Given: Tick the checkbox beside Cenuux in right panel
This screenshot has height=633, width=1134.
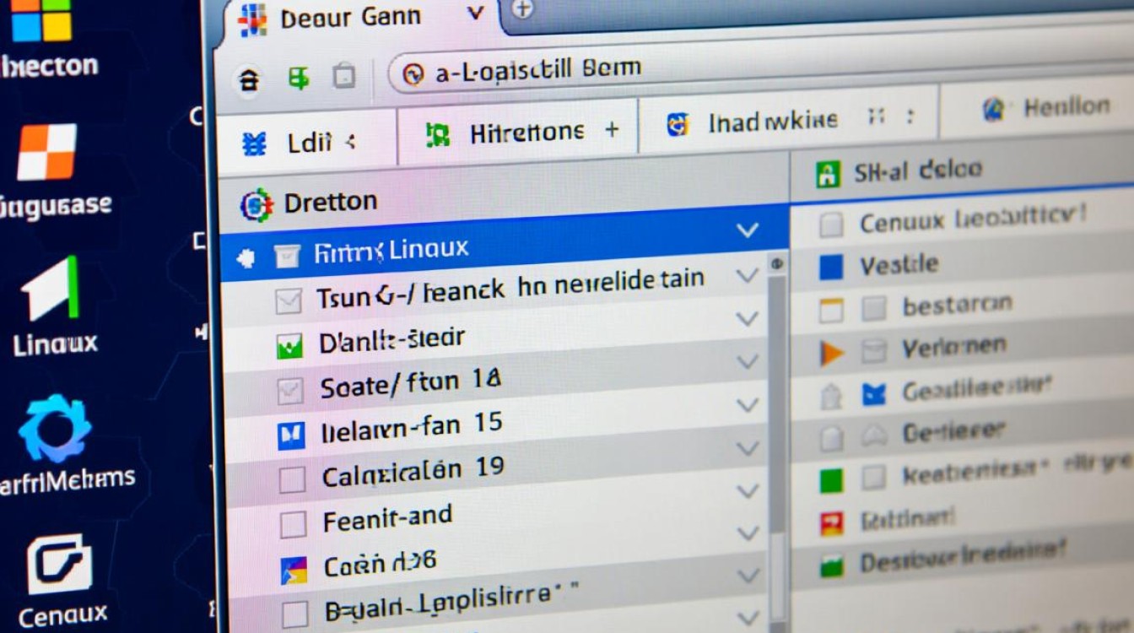Looking at the screenshot, I should tap(831, 225).
